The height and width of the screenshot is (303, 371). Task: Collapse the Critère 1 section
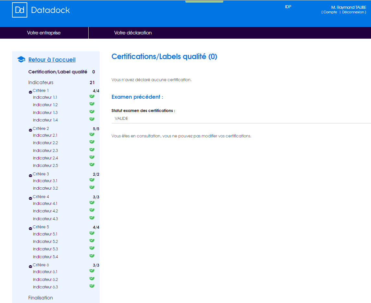pyautogui.click(x=31, y=92)
